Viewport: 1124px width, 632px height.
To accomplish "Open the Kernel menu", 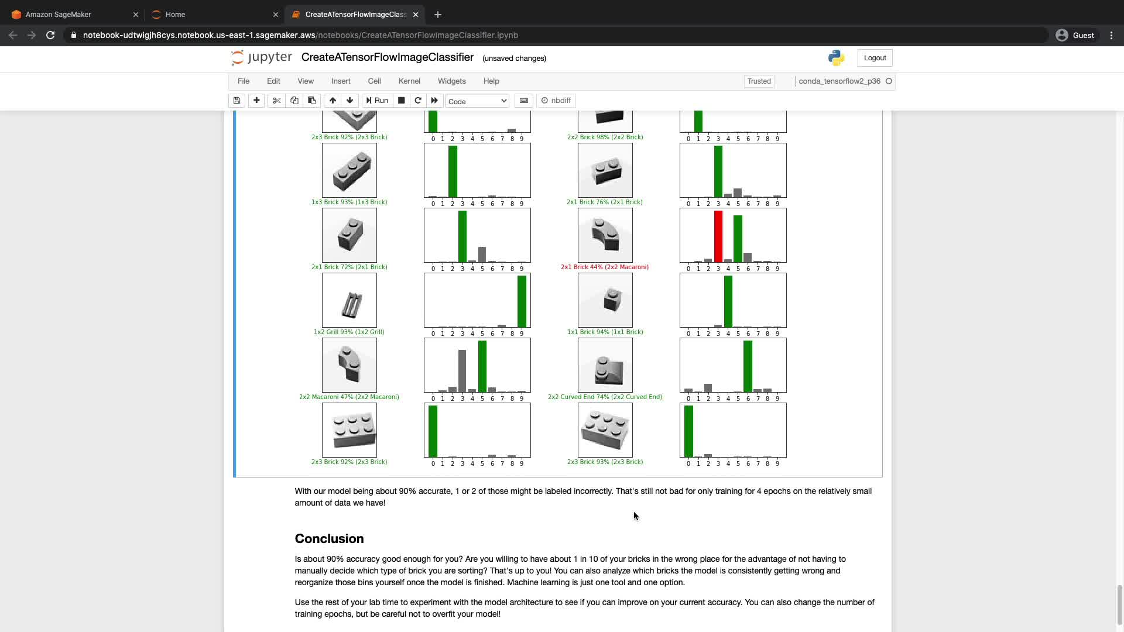I will pyautogui.click(x=409, y=81).
